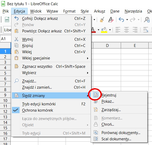152x145 pixels.
Task: Open Znajdź i zamień... dialog
Action: (x=51, y=87)
